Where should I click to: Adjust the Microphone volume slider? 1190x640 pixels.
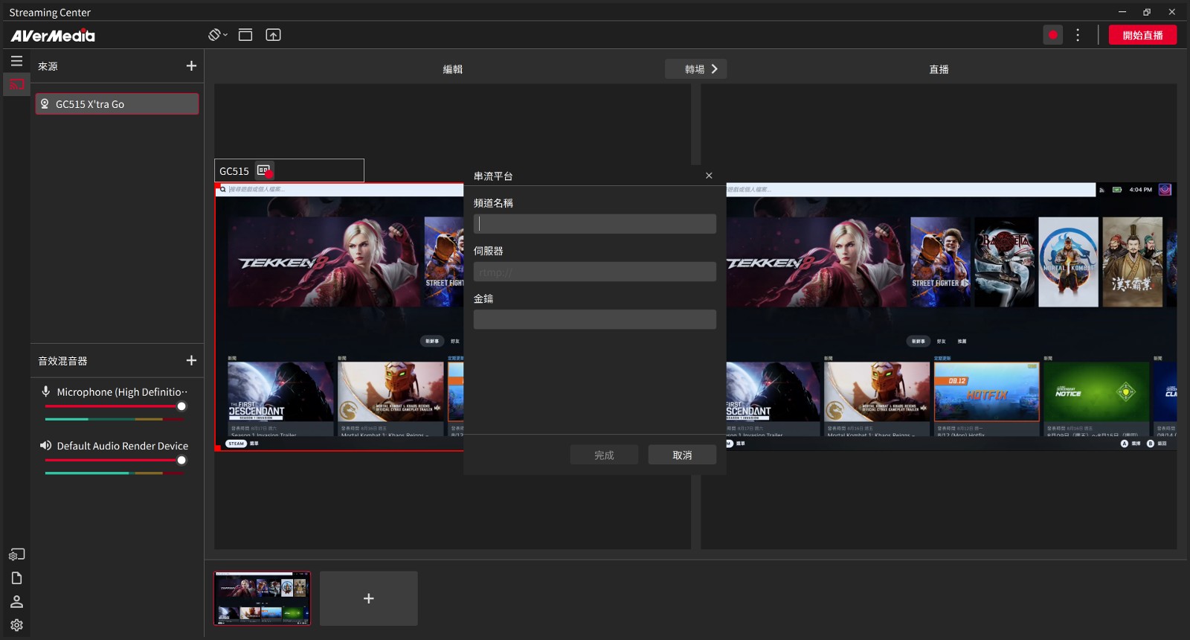coord(115,406)
